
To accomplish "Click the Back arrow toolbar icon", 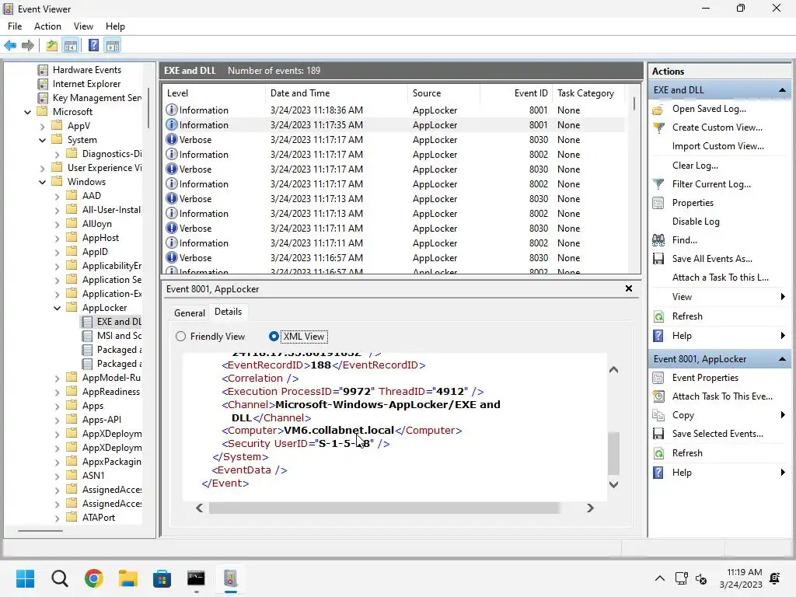I will (10, 46).
